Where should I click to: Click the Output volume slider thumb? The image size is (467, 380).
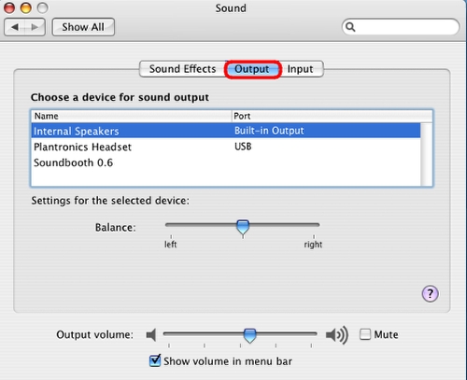pyautogui.click(x=249, y=335)
